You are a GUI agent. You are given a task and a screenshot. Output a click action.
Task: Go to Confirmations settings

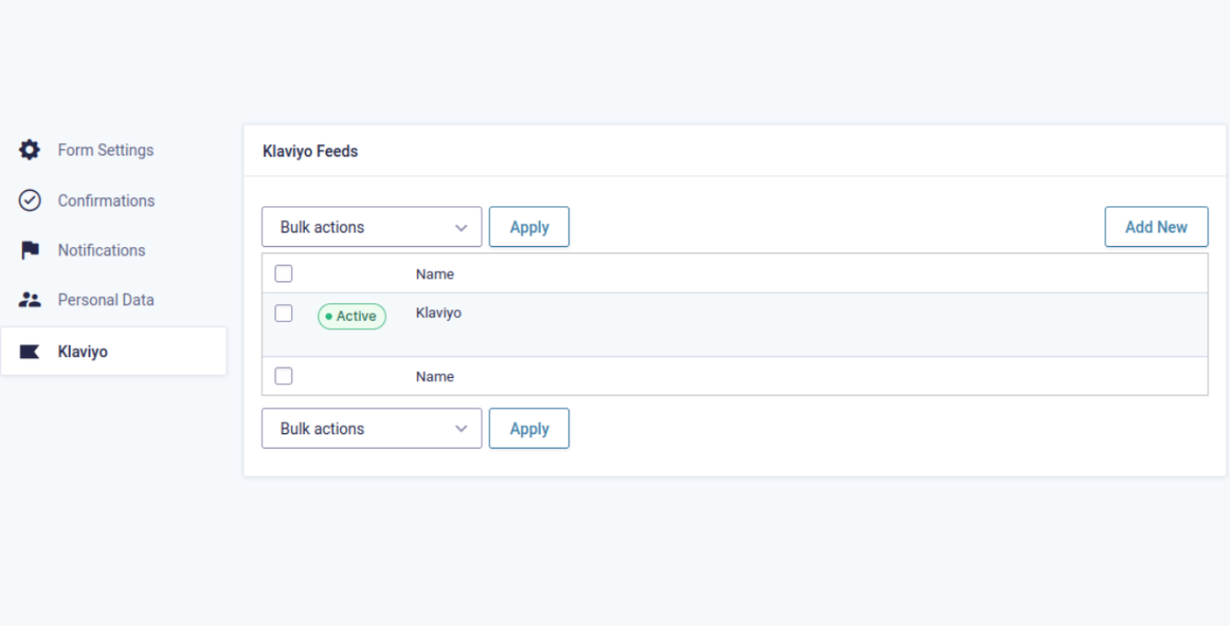click(106, 201)
